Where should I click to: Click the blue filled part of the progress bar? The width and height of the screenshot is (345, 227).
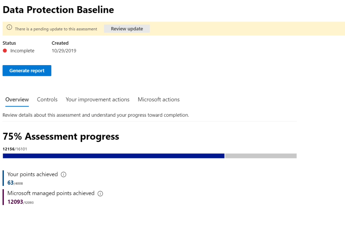point(113,156)
